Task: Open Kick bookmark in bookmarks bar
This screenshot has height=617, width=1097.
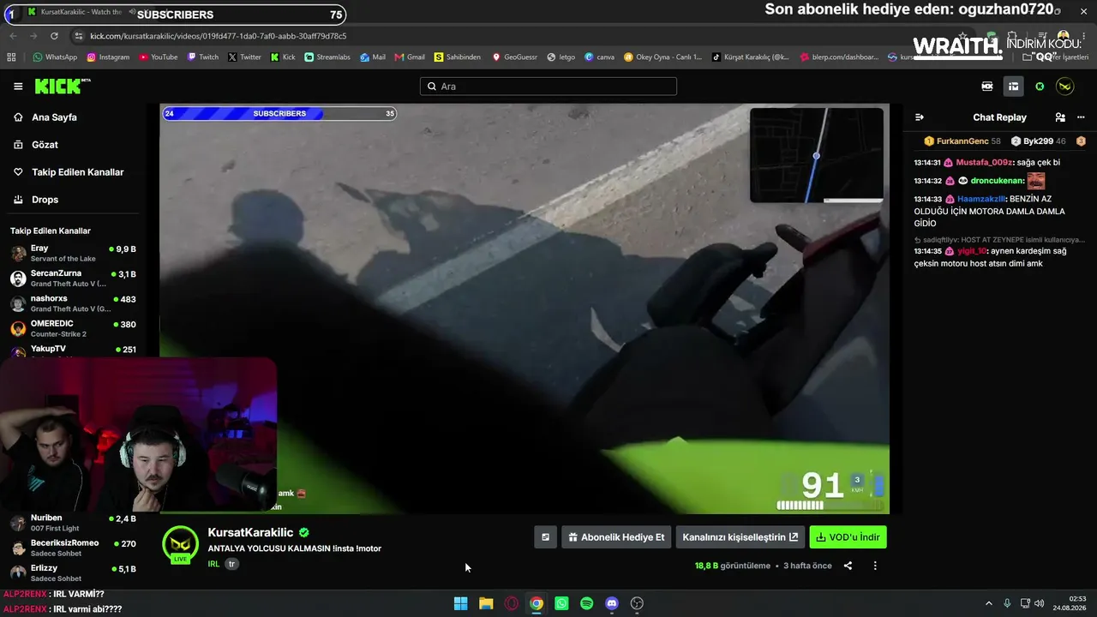Action: (283, 57)
